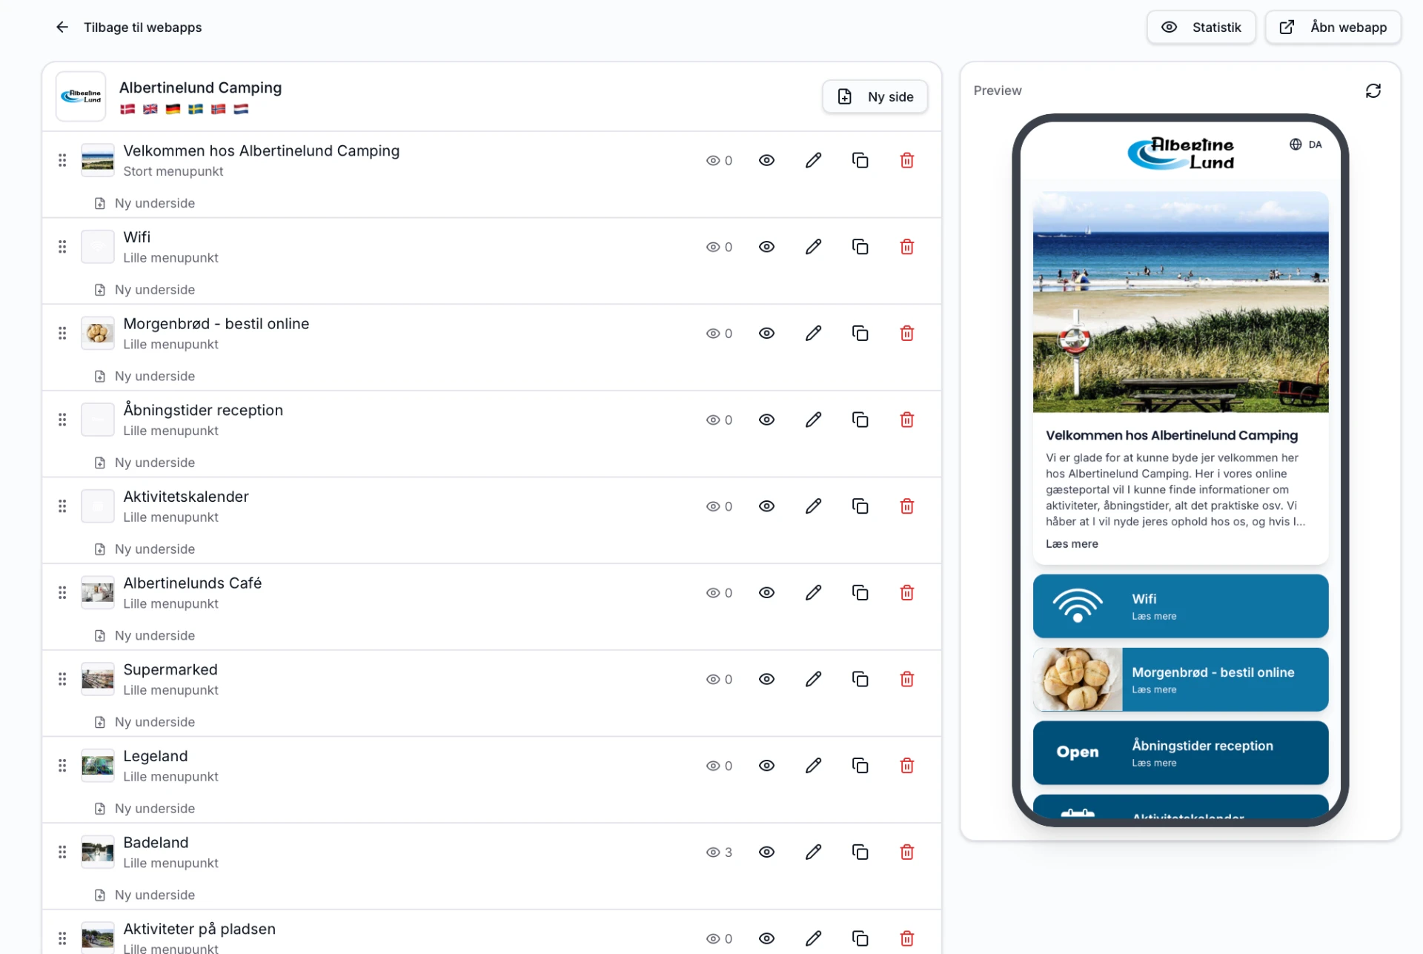Duplicate the Albertinelunds Café page

(x=860, y=593)
